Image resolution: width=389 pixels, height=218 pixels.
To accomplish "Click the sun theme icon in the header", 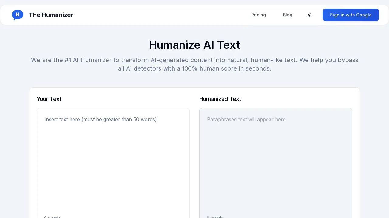I will point(309,15).
